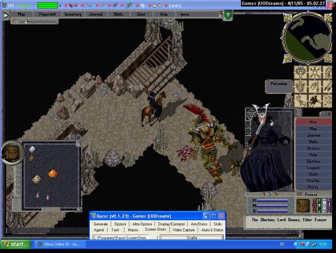This screenshot has width=336, height=253.
Task: Select the mounted rider skill icon
Action: point(315,101)
